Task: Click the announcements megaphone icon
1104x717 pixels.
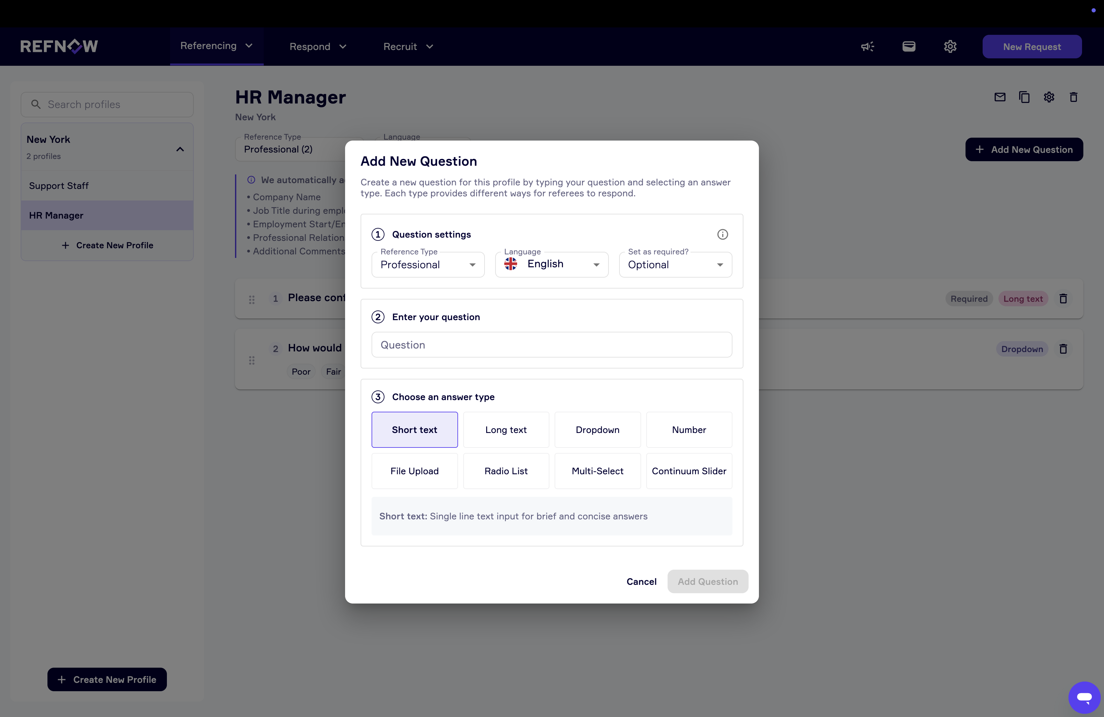Action: tap(867, 46)
